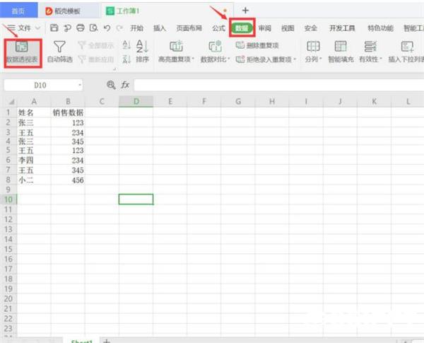The image size is (424, 343).
Task: Click the 重新应用 filter button
Action: click(x=96, y=59)
